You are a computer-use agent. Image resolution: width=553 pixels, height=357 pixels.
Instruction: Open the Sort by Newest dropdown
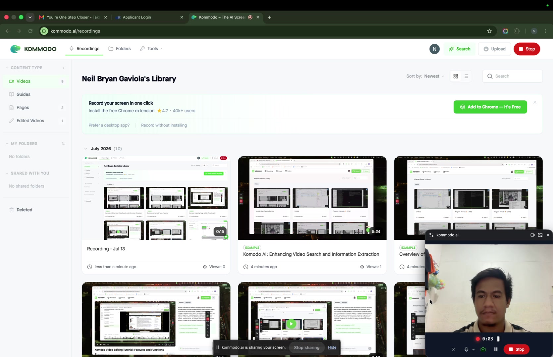(425, 76)
